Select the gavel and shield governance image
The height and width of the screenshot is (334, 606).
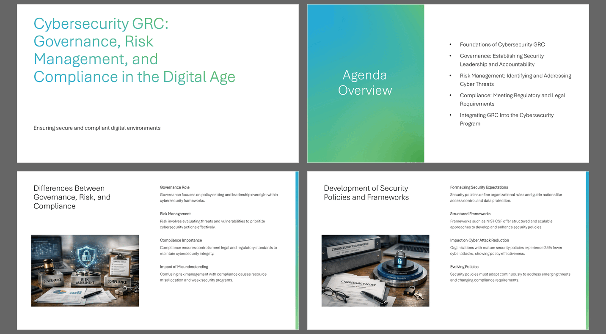85,271
